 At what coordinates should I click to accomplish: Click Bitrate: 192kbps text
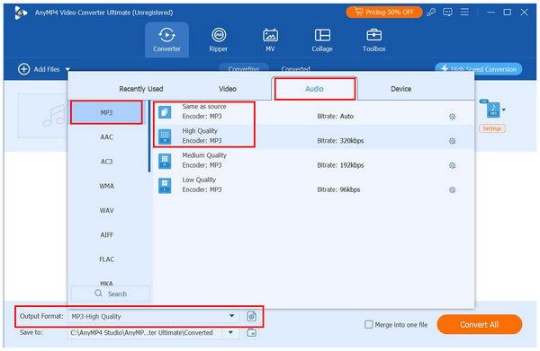[340, 165]
